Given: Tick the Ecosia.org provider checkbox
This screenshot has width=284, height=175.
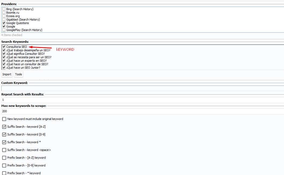Looking at the screenshot, I should point(4,16).
